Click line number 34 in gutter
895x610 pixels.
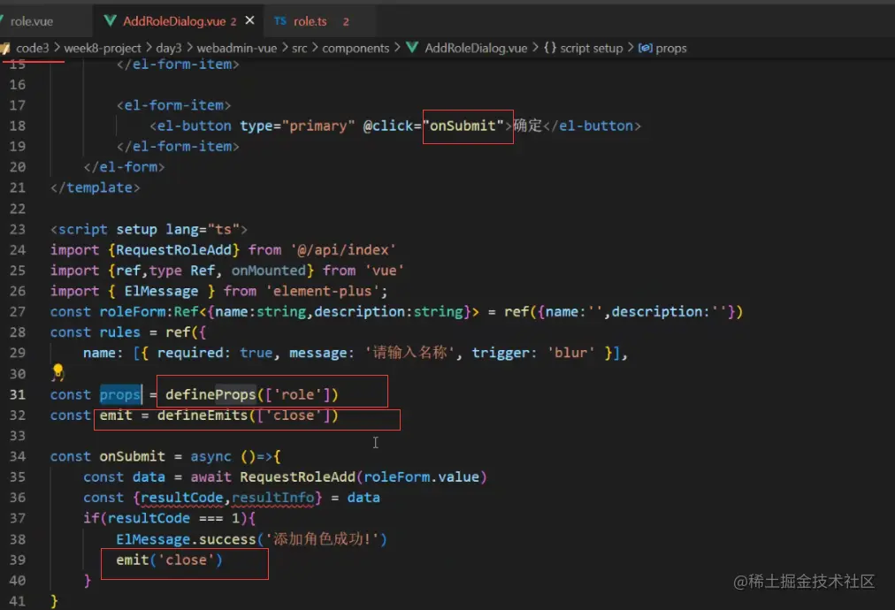17,456
